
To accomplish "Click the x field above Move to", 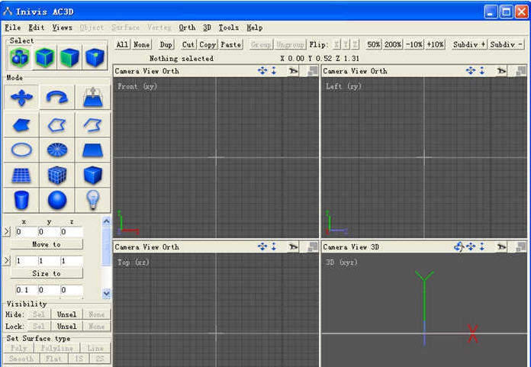I will pos(26,231).
